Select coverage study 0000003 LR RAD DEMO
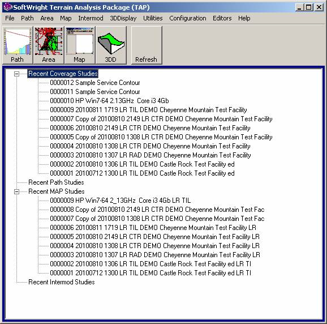The width and height of the screenshot is (327, 324). [x=150, y=155]
